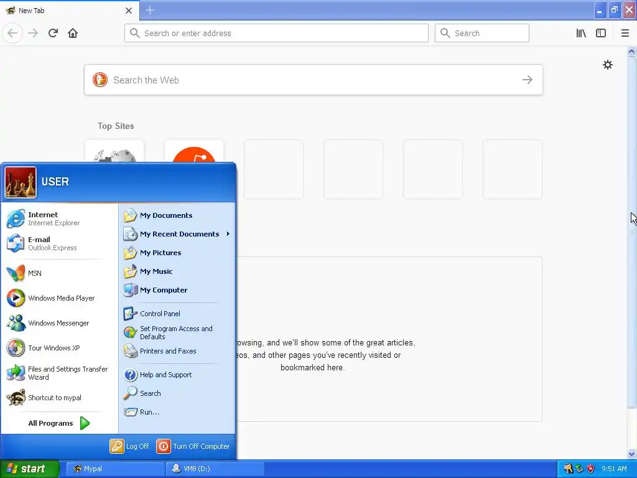The image size is (637, 478).
Task: Open a new tab with plus button
Action: [x=150, y=10]
